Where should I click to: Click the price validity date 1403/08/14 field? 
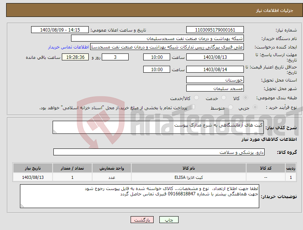215,69
